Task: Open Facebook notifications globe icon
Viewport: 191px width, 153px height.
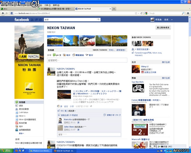Action: coord(40,20)
